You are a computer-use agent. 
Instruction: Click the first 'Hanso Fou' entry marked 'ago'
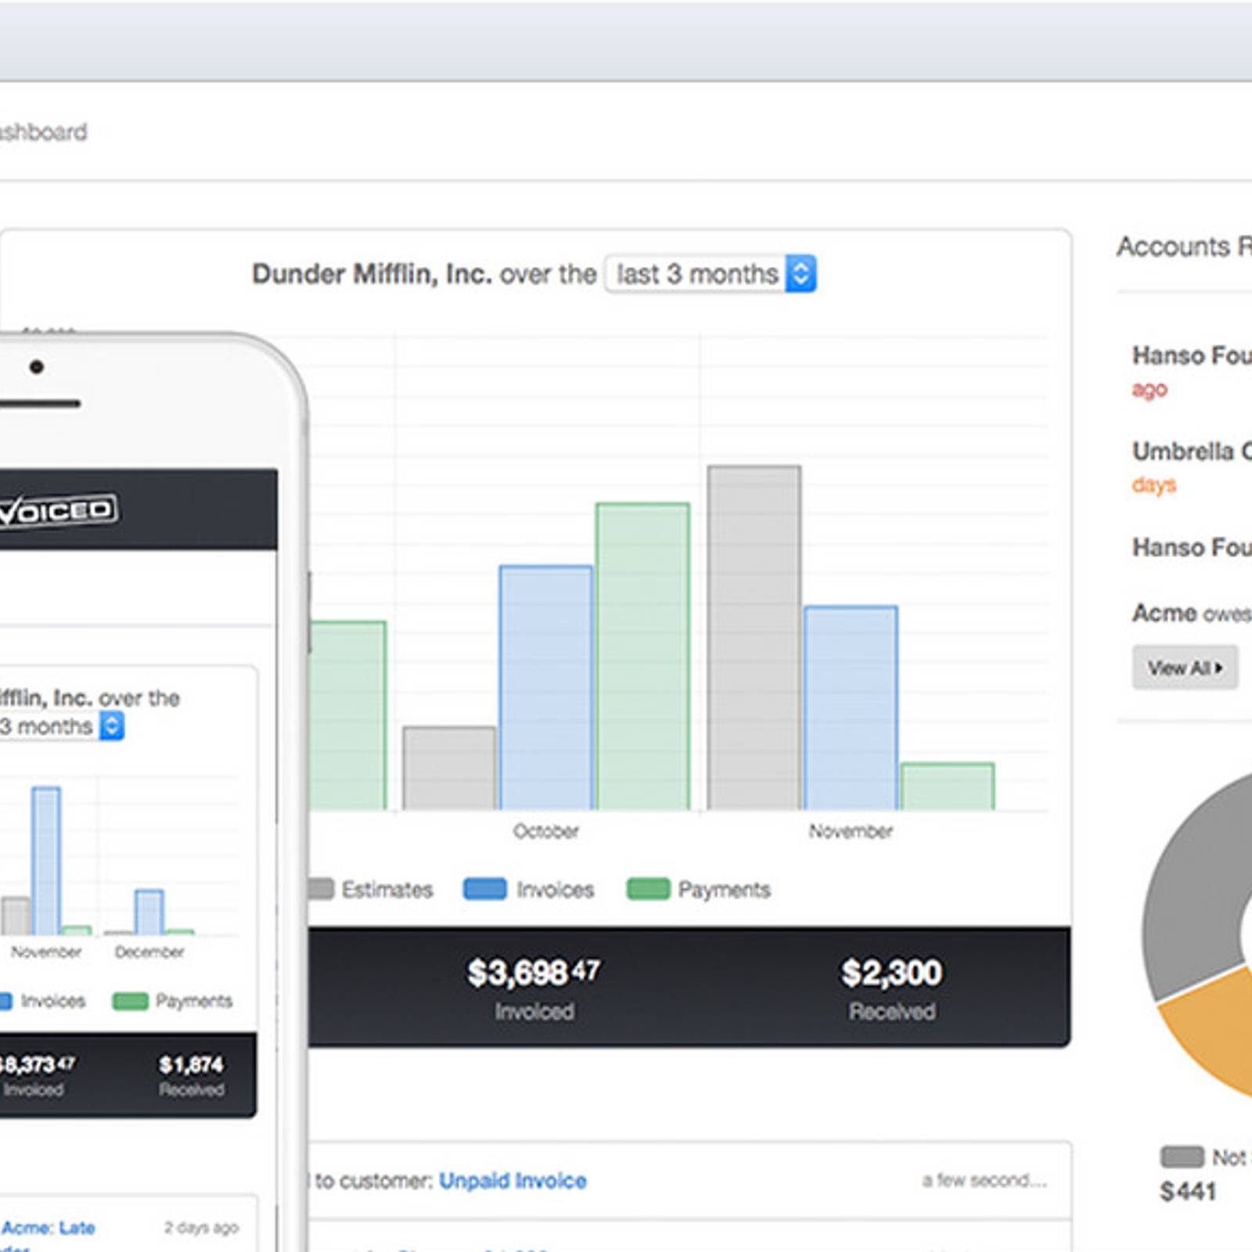[x=1192, y=371]
